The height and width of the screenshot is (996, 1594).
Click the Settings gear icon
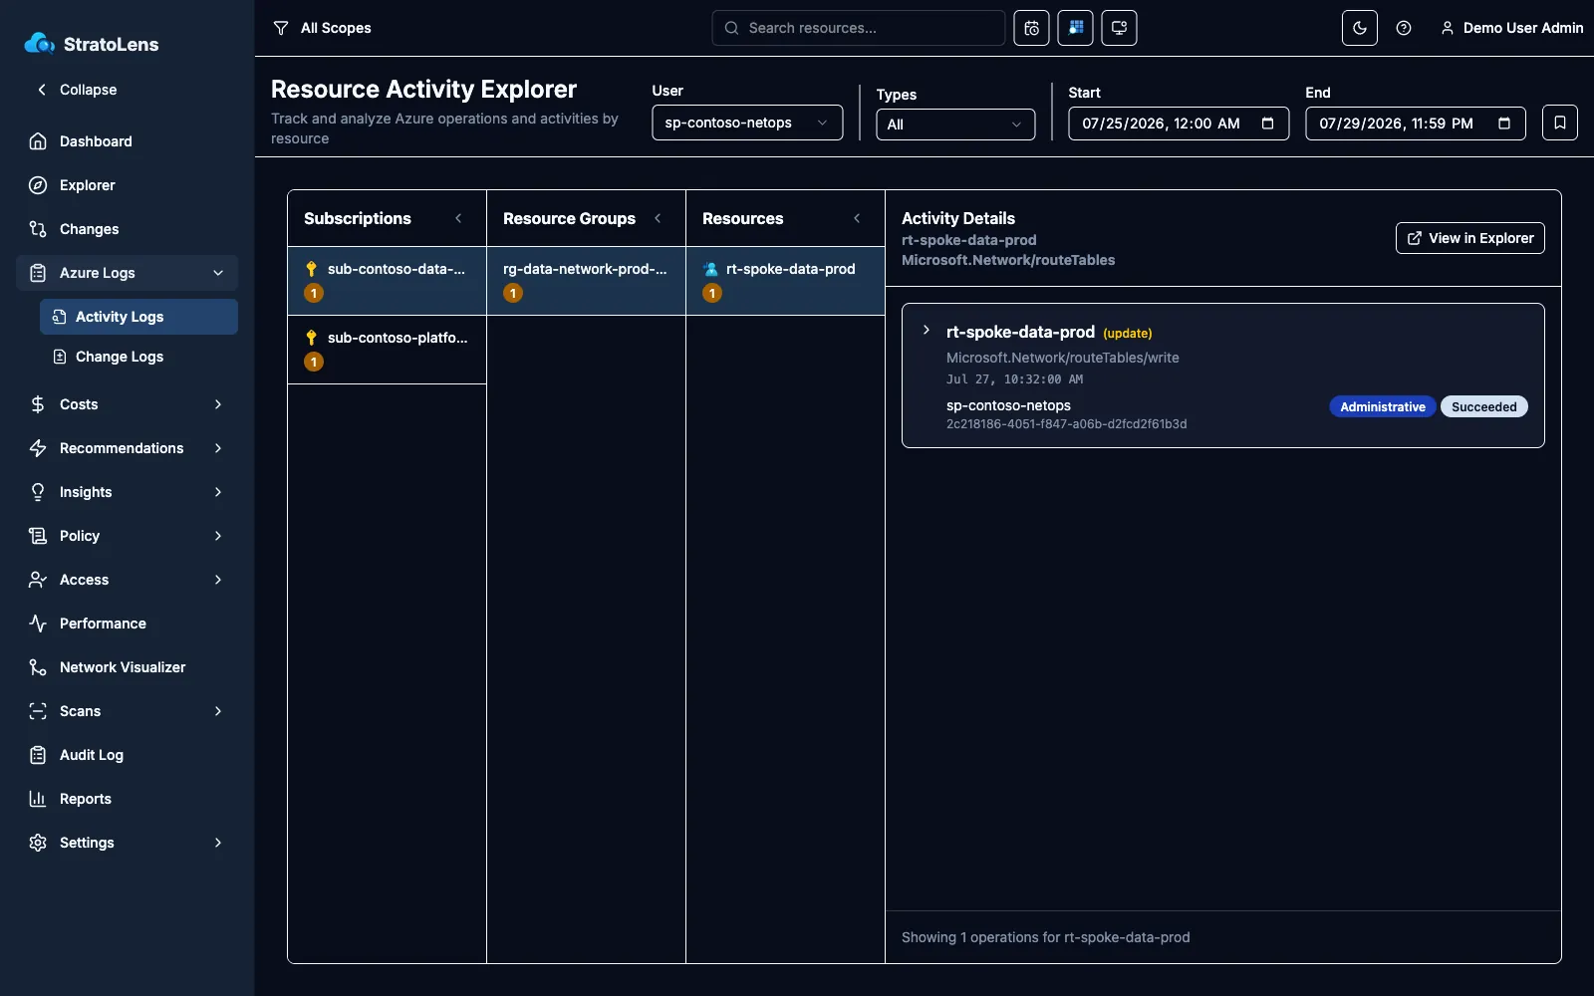point(38,843)
